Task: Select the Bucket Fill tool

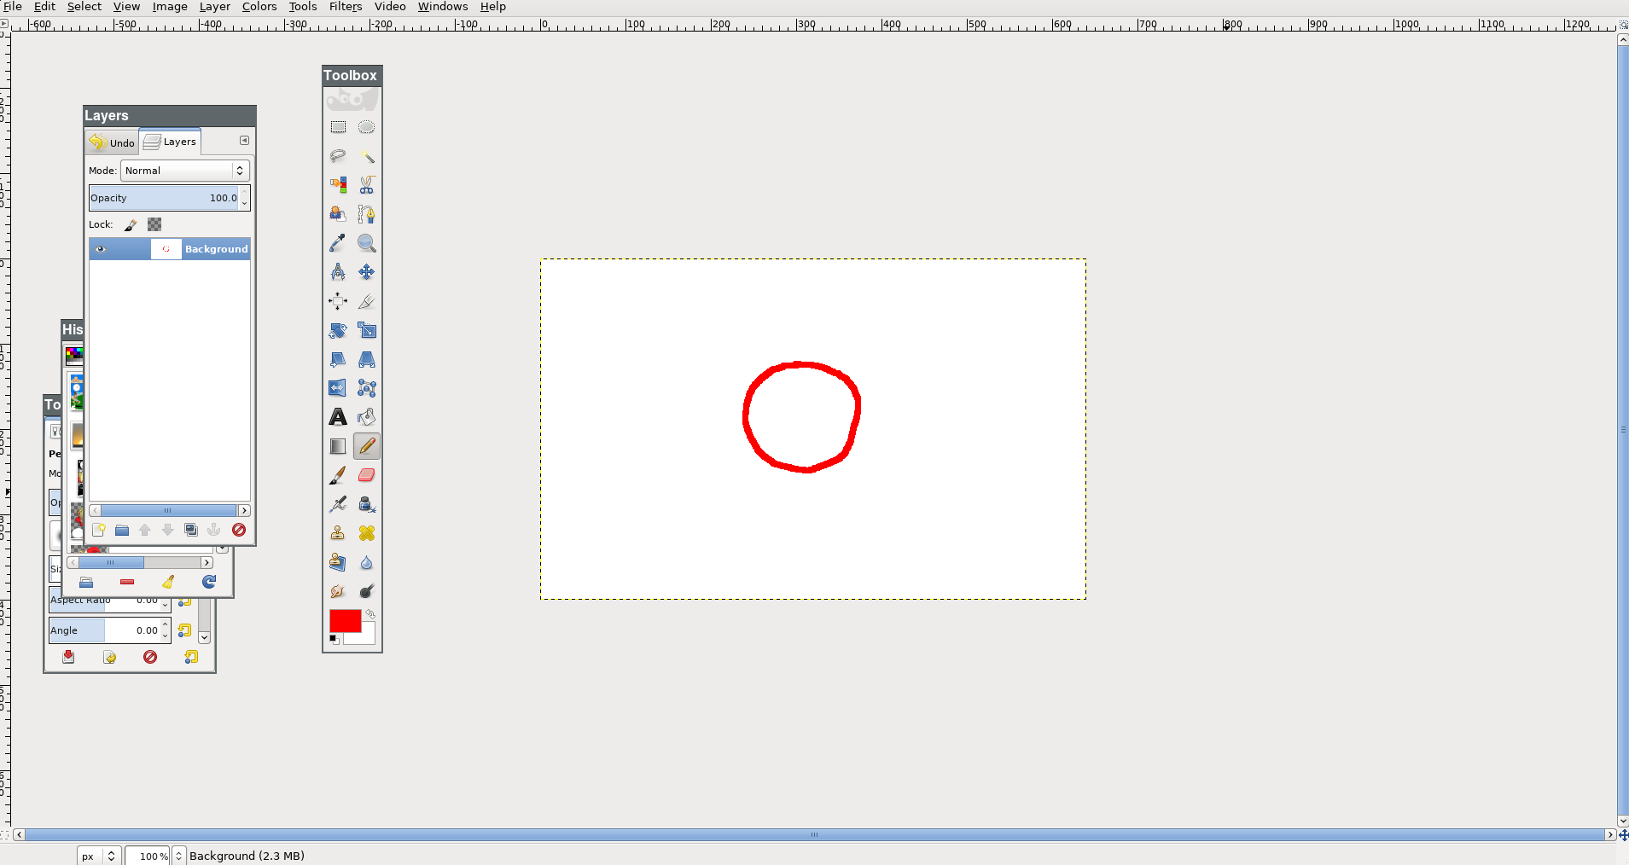Action: [x=366, y=417]
